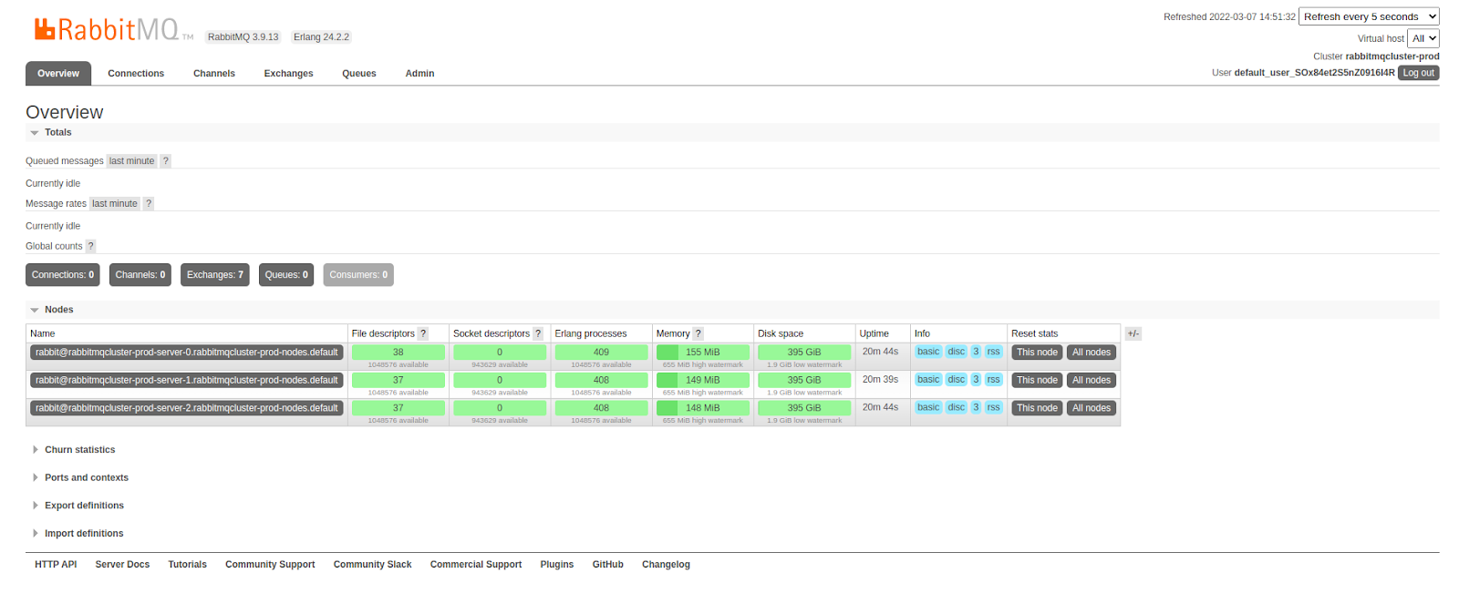Screen dimensions: 1459x614
Task: Open the refresh interval dropdown
Action: pyautogui.click(x=1369, y=16)
